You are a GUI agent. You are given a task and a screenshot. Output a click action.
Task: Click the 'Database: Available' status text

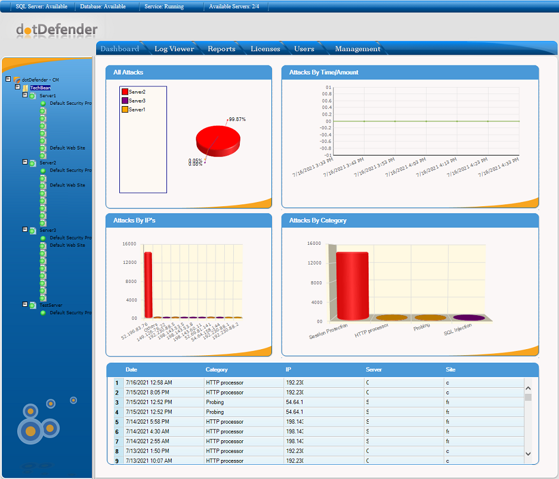pyautogui.click(x=103, y=7)
